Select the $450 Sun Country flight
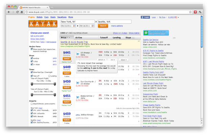Viewport: 209px width, 135px height. (x=67, y=87)
